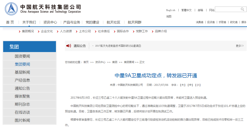
Task: Set font size to 小
Action: [198, 85]
